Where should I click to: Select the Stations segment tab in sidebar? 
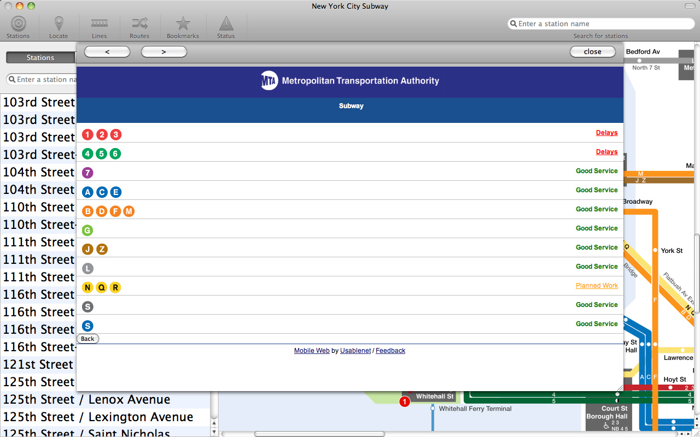pyautogui.click(x=40, y=57)
